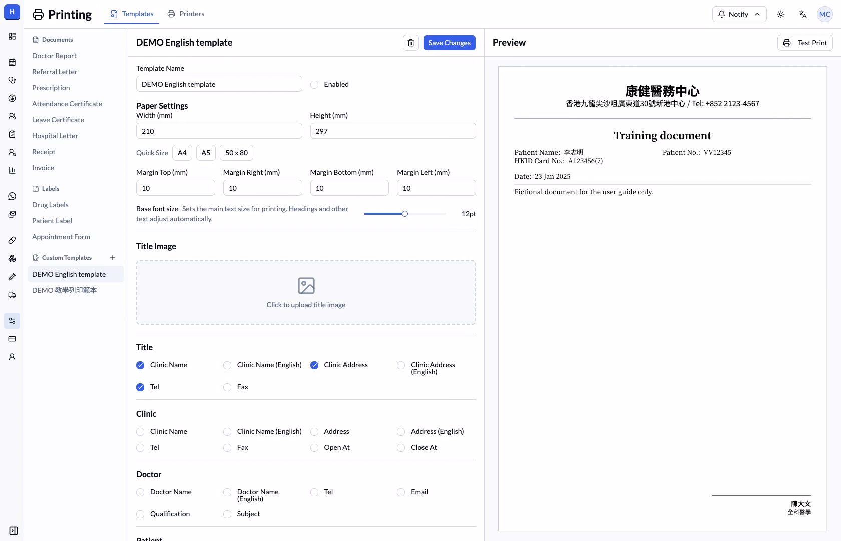The width and height of the screenshot is (841, 541).
Task: Click the clipboard check icon in sidebar
Action: 12,134
